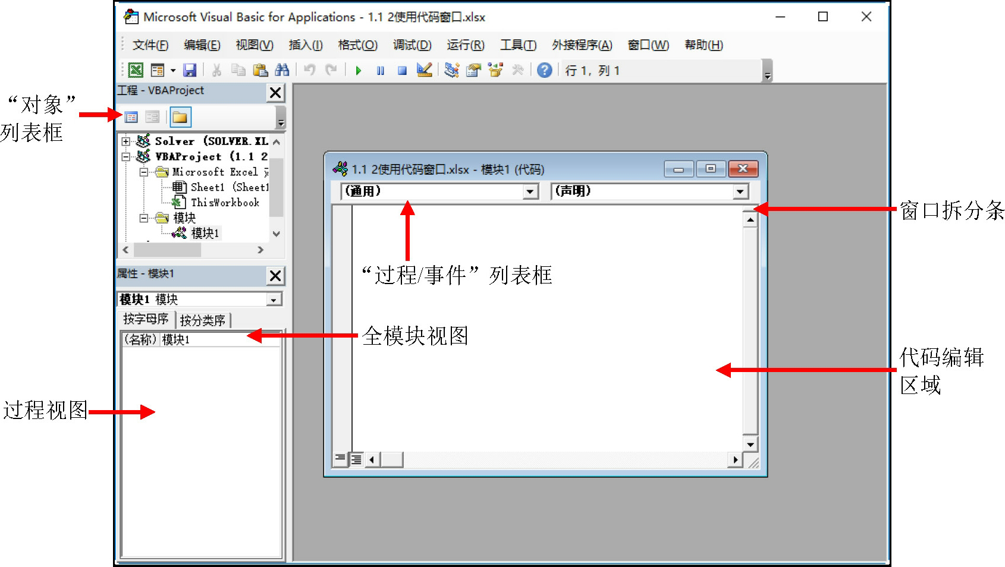Expand the Solver (SOLVER.XL project node
Viewport: 1005px width, 567px height.
click(126, 141)
